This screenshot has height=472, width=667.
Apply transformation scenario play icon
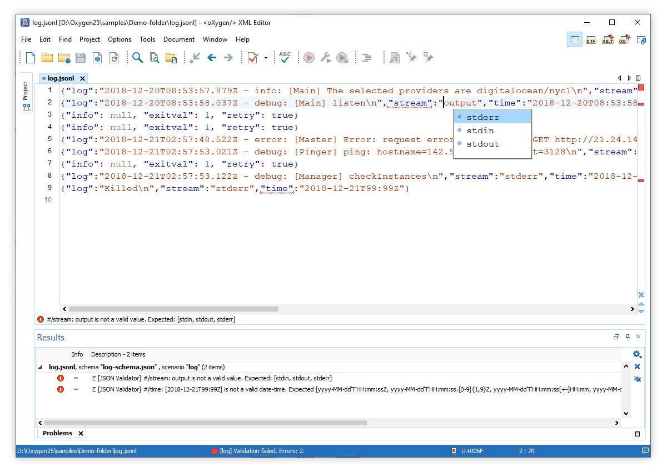click(x=309, y=58)
